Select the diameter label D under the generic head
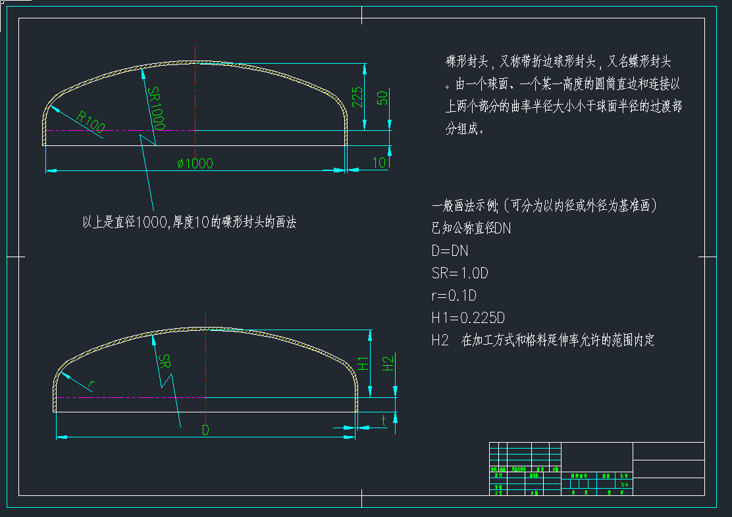Screen dimensions: 732x517 point(205,430)
